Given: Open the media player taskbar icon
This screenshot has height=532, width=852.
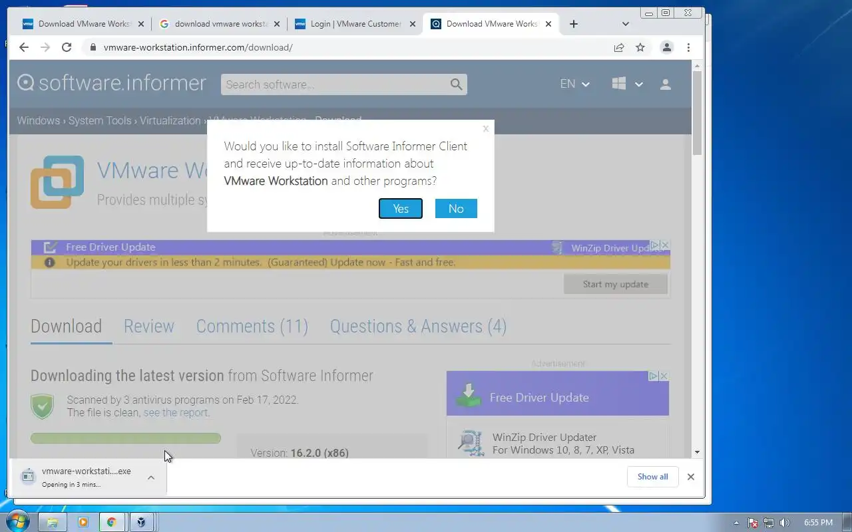Looking at the screenshot, I should click(83, 522).
